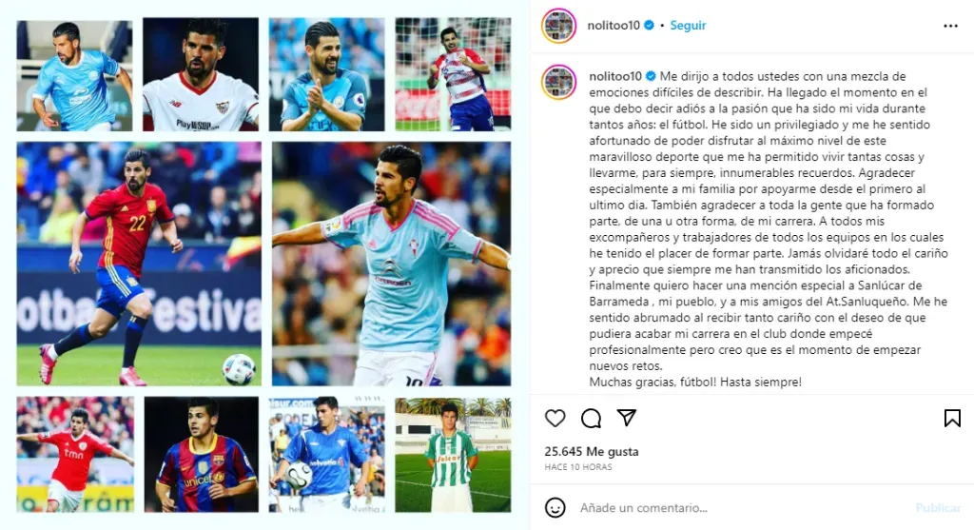Save the post with bookmark icon
This screenshot has width=974, height=530.
[x=952, y=418]
